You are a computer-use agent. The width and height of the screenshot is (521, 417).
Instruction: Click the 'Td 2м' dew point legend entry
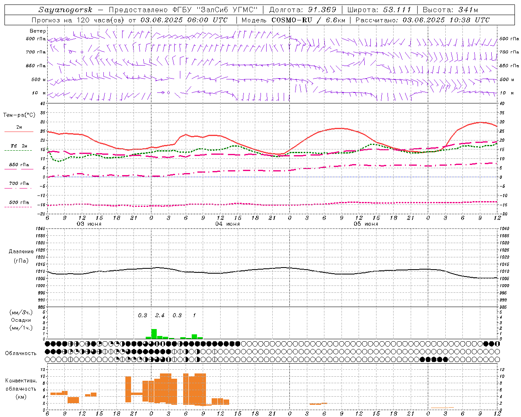click(19, 146)
